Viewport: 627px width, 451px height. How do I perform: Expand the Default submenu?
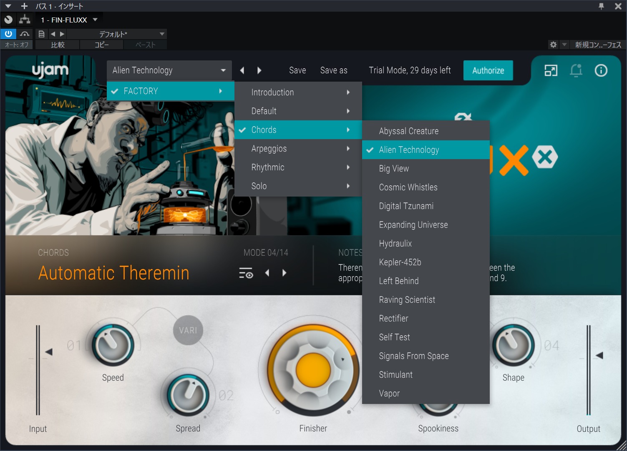pyautogui.click(x=298, y=111)
